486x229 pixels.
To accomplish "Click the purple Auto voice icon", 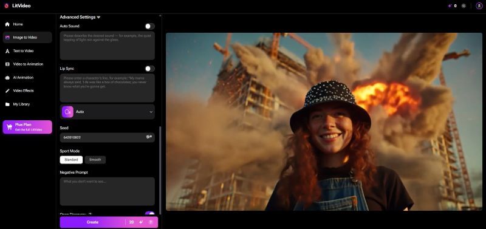I will [67, 112].
